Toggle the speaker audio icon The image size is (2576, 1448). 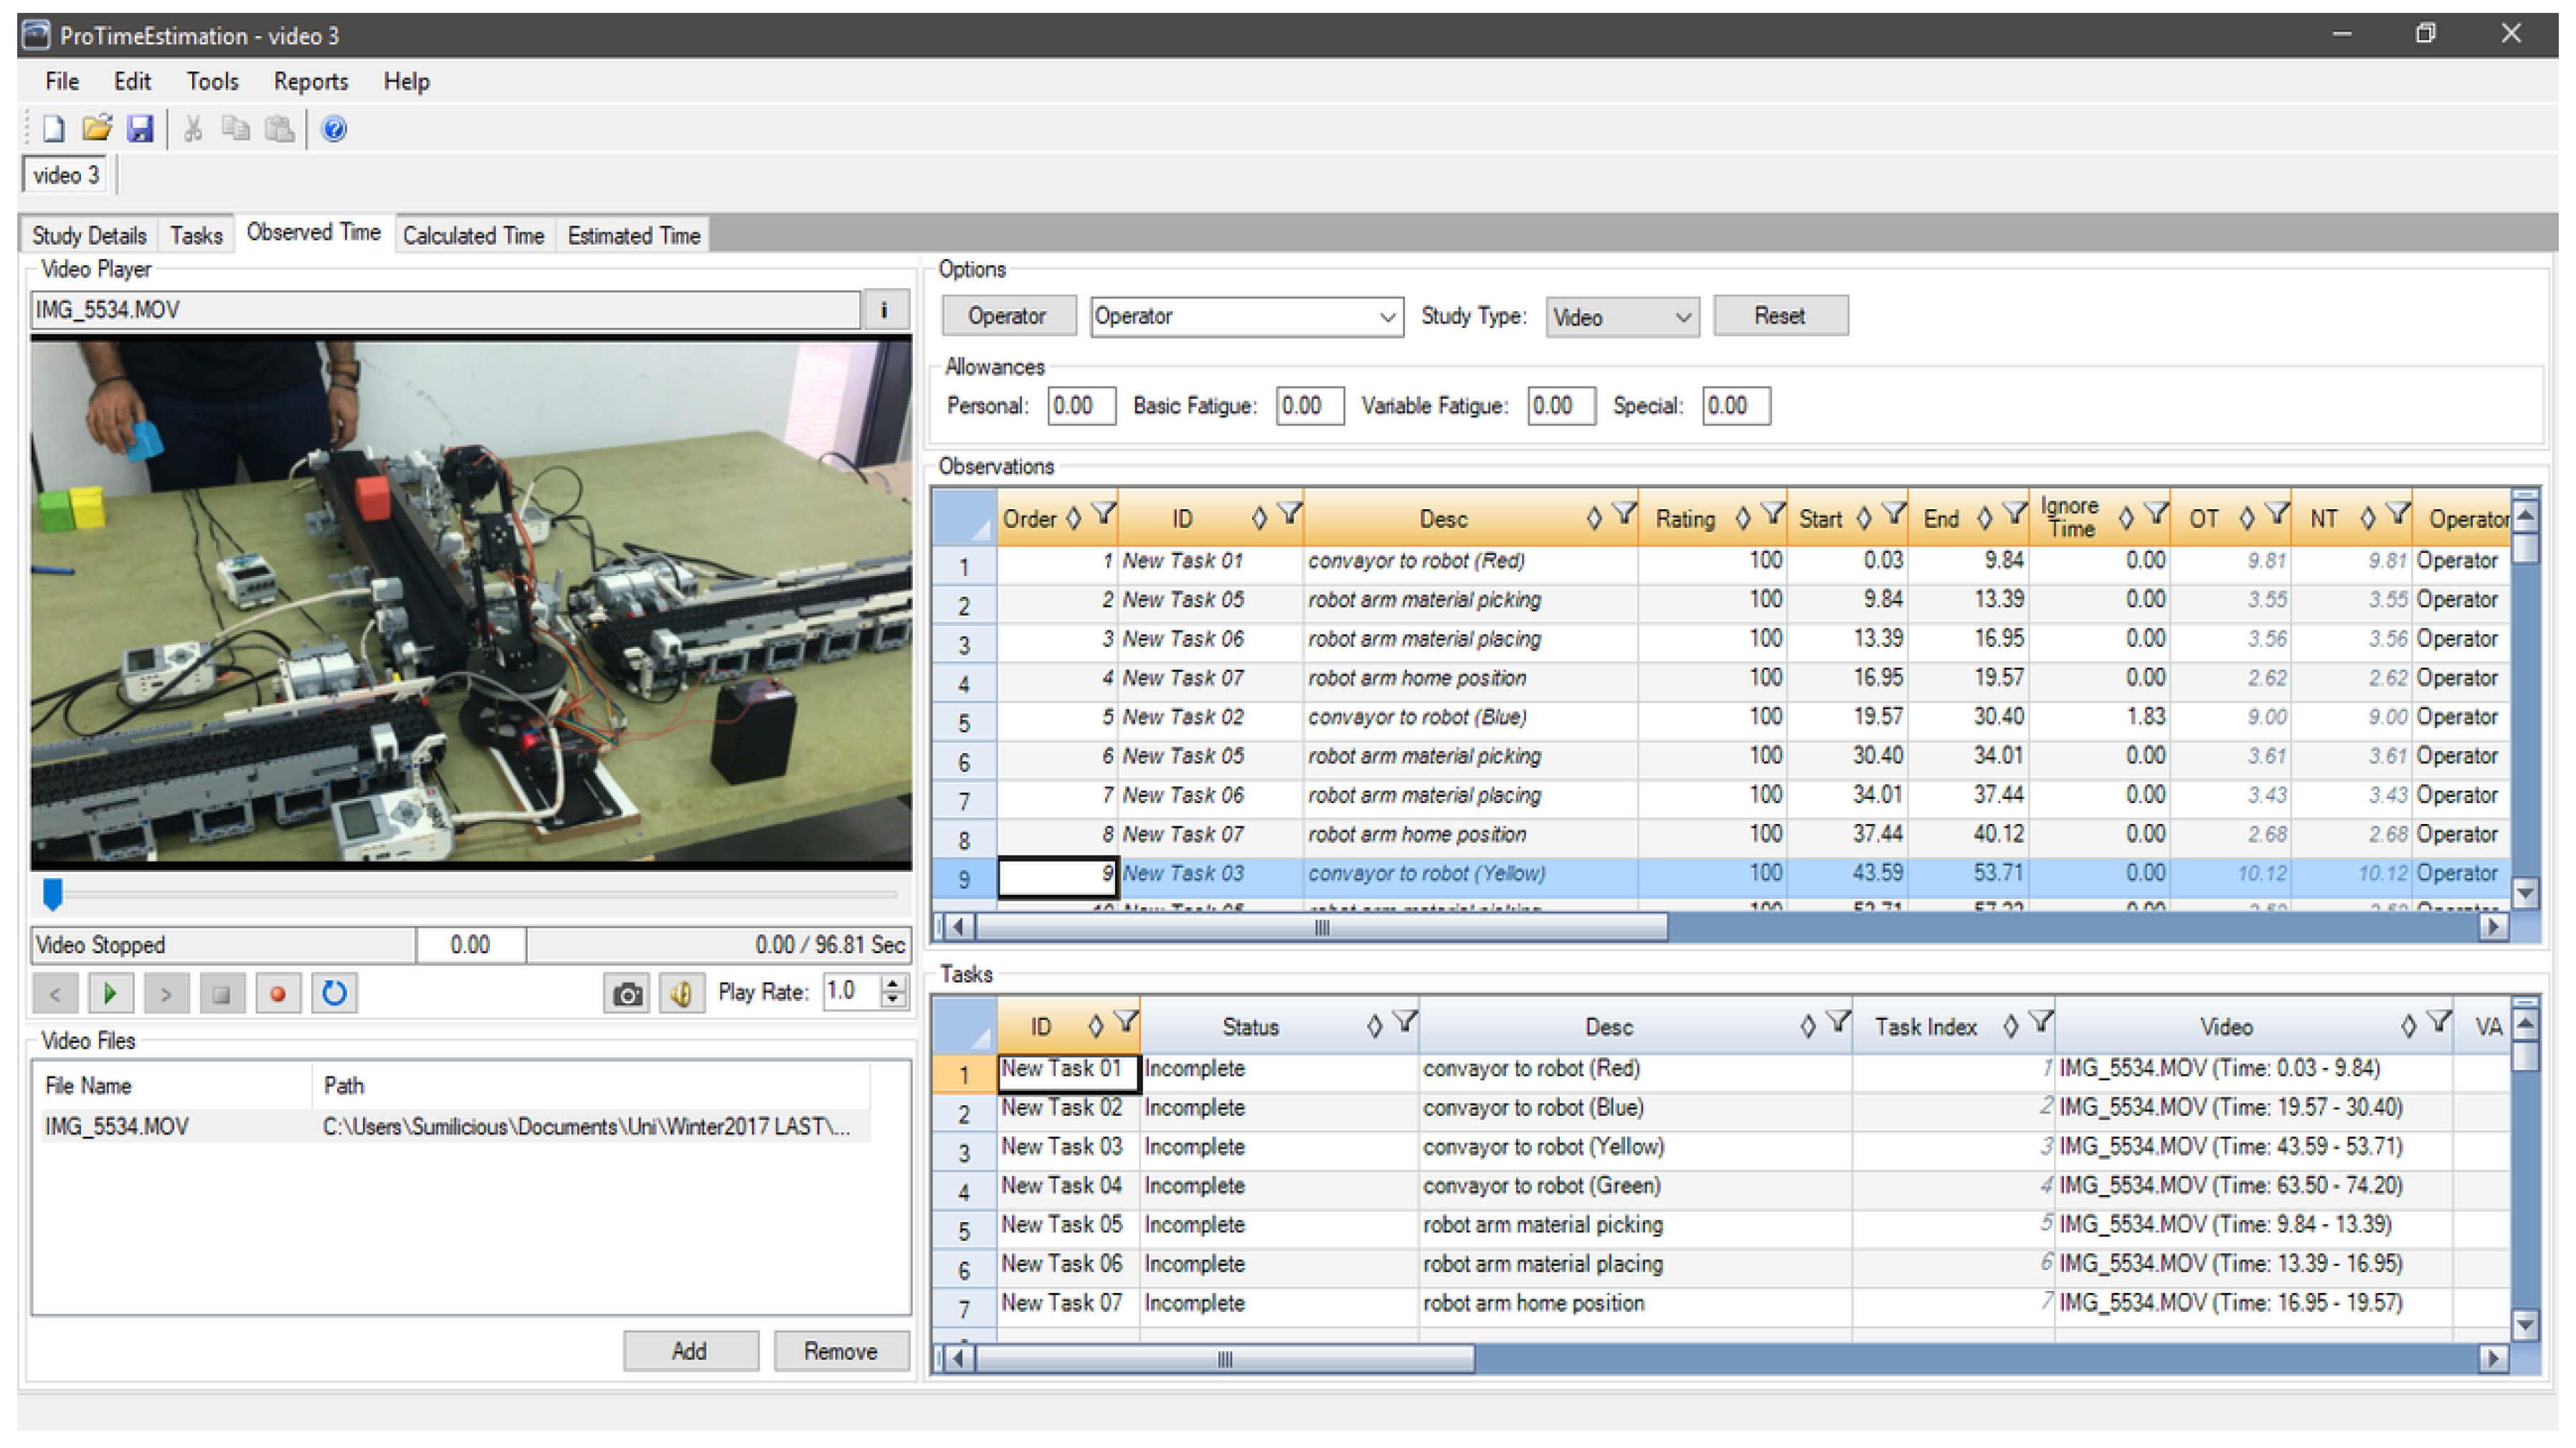coord(682,994)
